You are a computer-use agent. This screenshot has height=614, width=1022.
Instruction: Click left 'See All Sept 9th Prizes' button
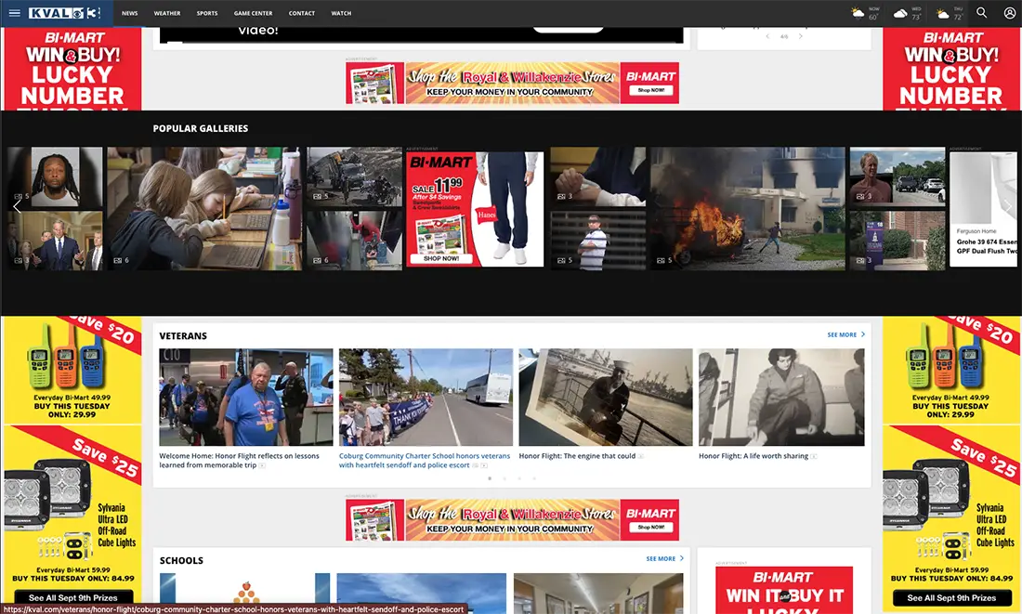(x=73, y=597)
